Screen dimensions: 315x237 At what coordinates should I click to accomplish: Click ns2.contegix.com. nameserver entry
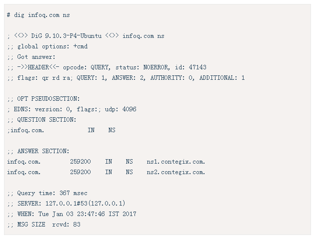[x=176, y=172]
